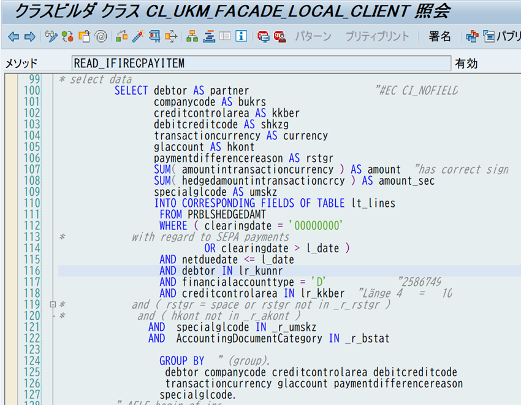521x405 pixels.
Task: Click '_r_umskz' on line 121
Action: (x=294, y=327)
